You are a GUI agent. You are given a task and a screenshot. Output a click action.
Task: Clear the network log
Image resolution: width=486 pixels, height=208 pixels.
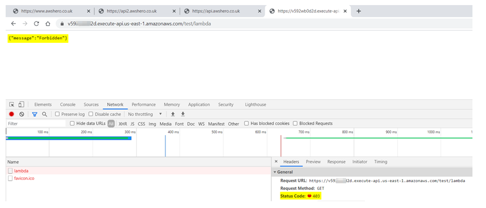(21, 114)
